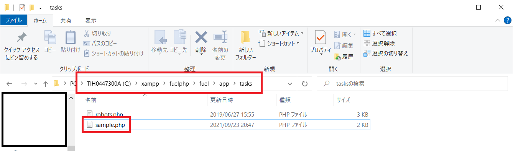Click the Edit (編集) command
Viewport: 513px width, 151px height.
click(x=344, y=45)
